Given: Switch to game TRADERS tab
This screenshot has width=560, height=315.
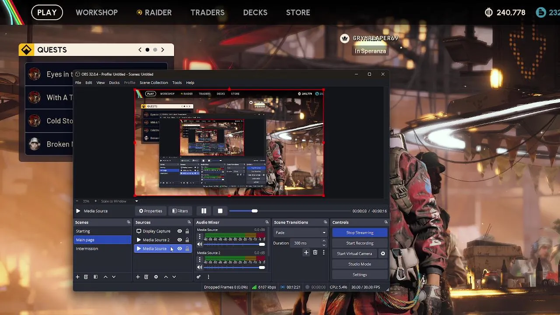Looking at the screenshot, I should point(207,13).
